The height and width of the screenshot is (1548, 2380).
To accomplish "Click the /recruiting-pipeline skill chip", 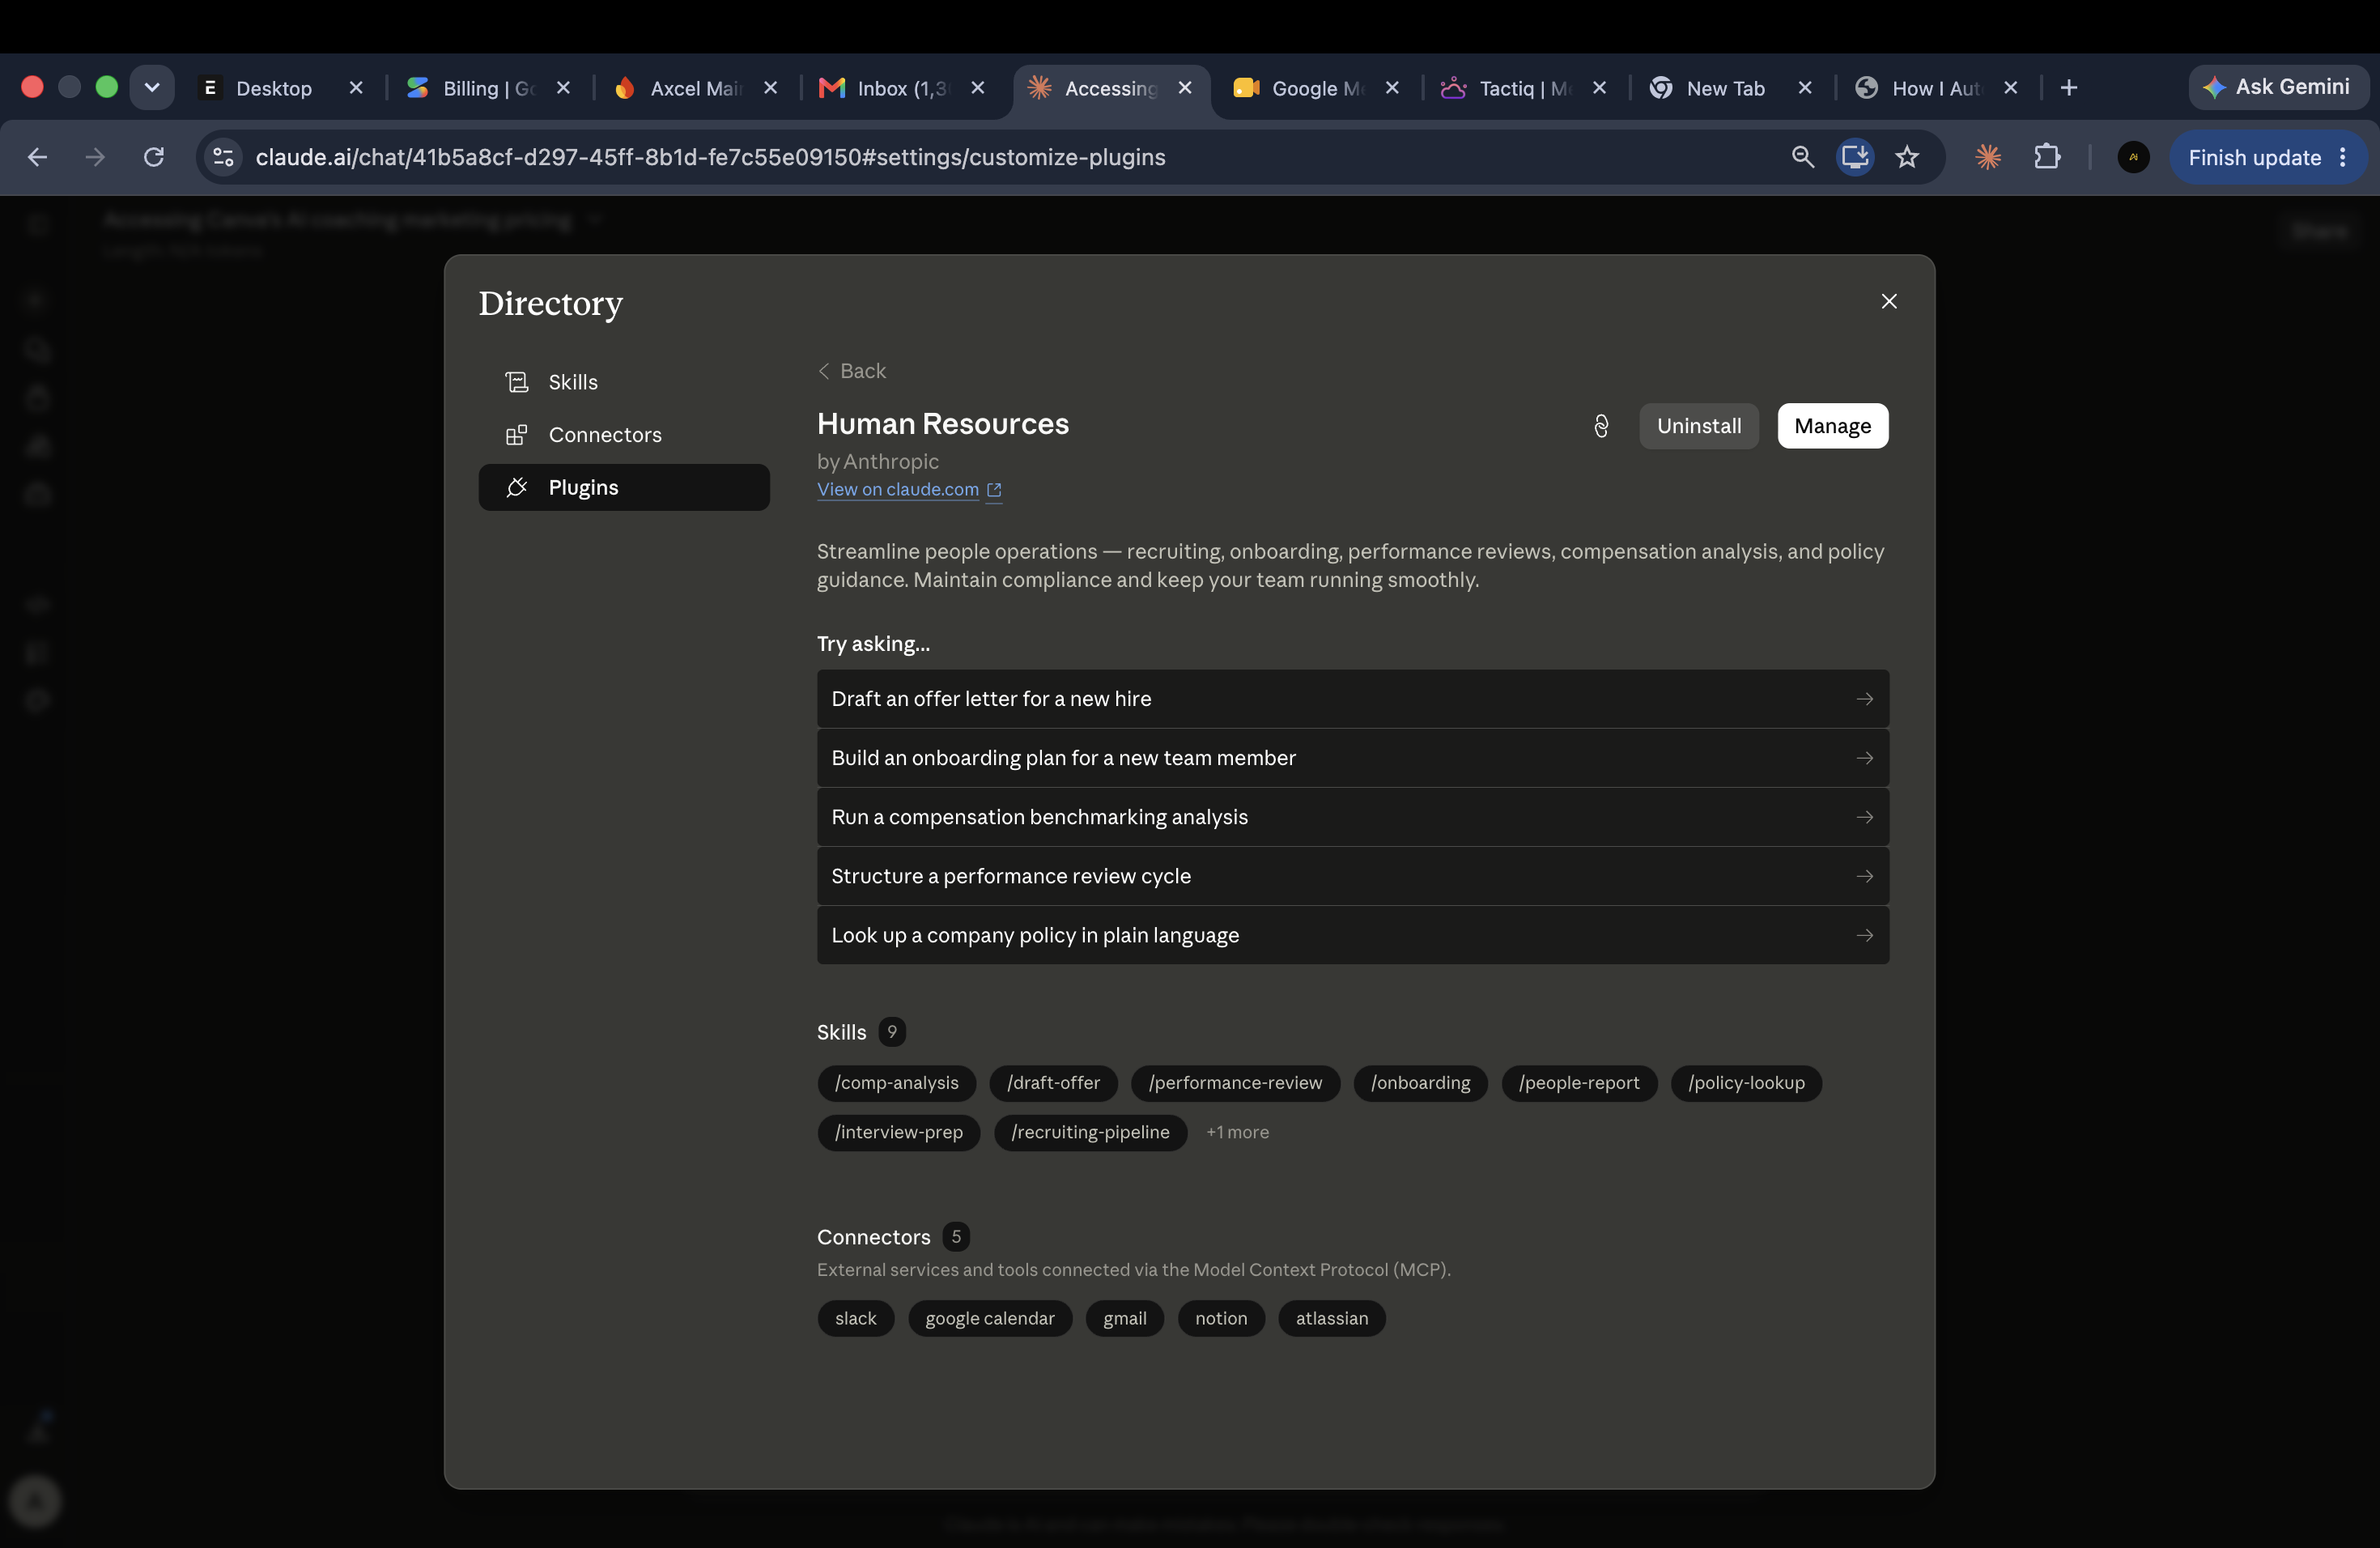I will pyautogui.click(x=1090, y=1132).
